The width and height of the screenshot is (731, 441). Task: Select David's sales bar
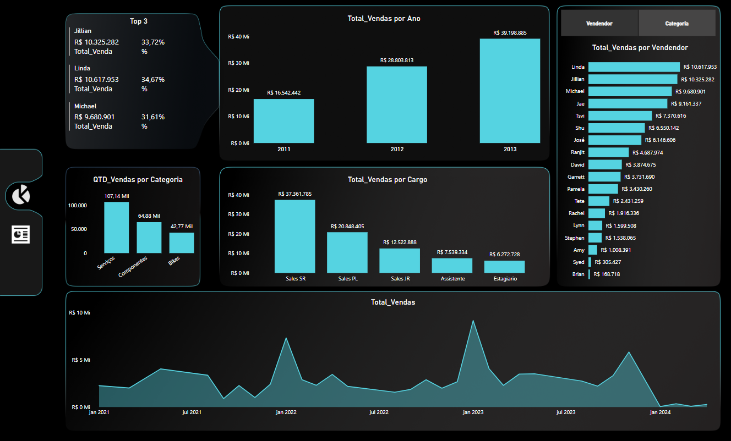(605, 164)
